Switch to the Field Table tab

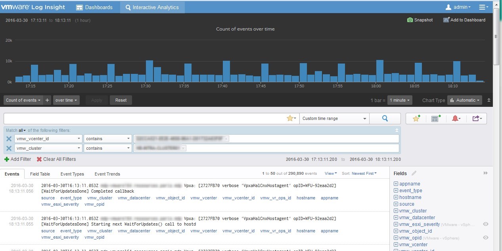tap(40, 174)
